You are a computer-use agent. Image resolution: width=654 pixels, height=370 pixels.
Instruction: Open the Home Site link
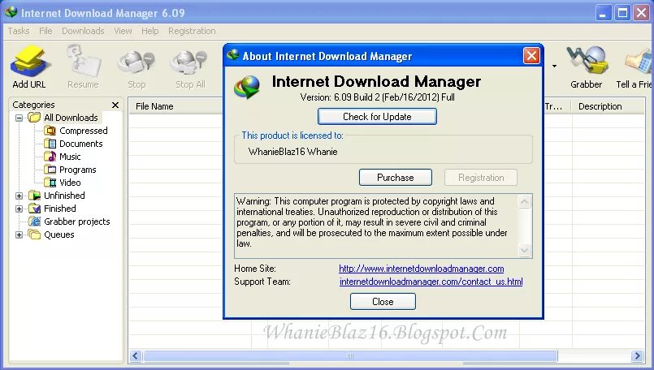(x=422, y=269)
